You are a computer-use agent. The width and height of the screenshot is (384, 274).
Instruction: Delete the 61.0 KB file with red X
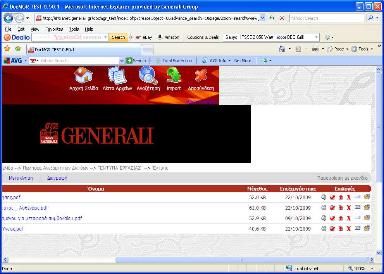point(349,208)
